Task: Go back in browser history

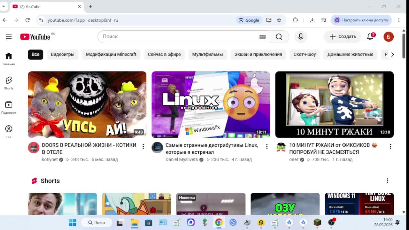Action: click(4, 20)
